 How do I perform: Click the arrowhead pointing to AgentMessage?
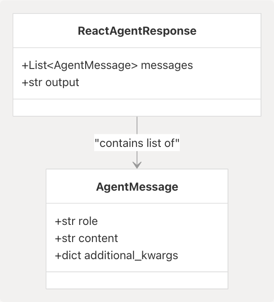137,165
